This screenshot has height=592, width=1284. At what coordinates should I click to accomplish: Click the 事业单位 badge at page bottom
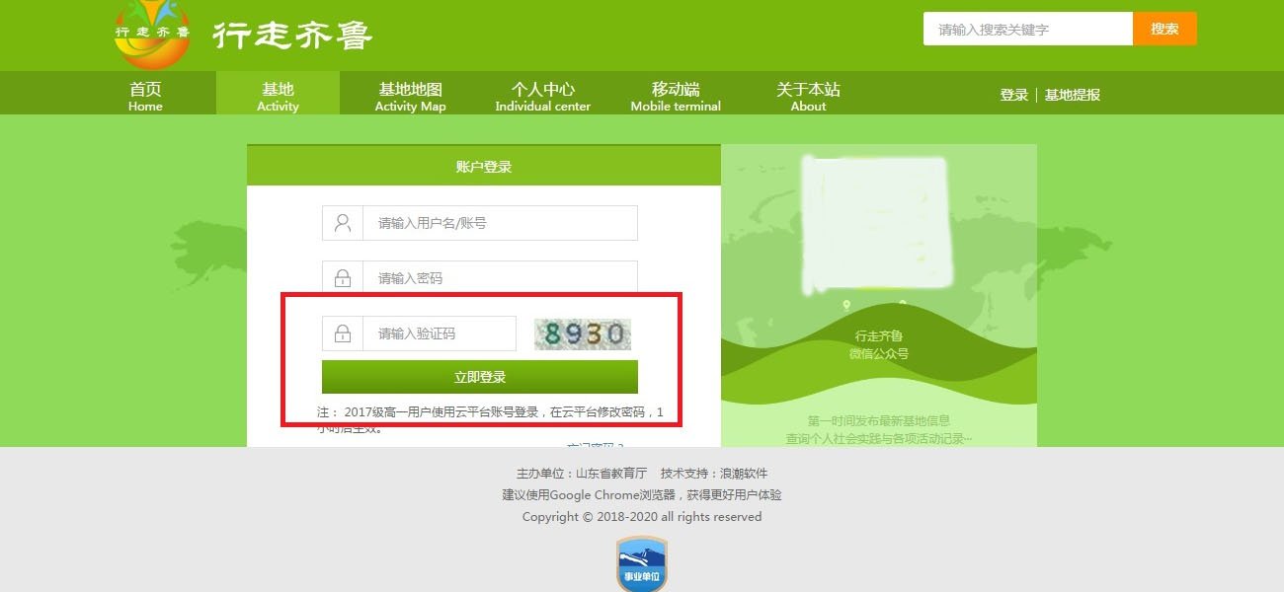(641, 562)
